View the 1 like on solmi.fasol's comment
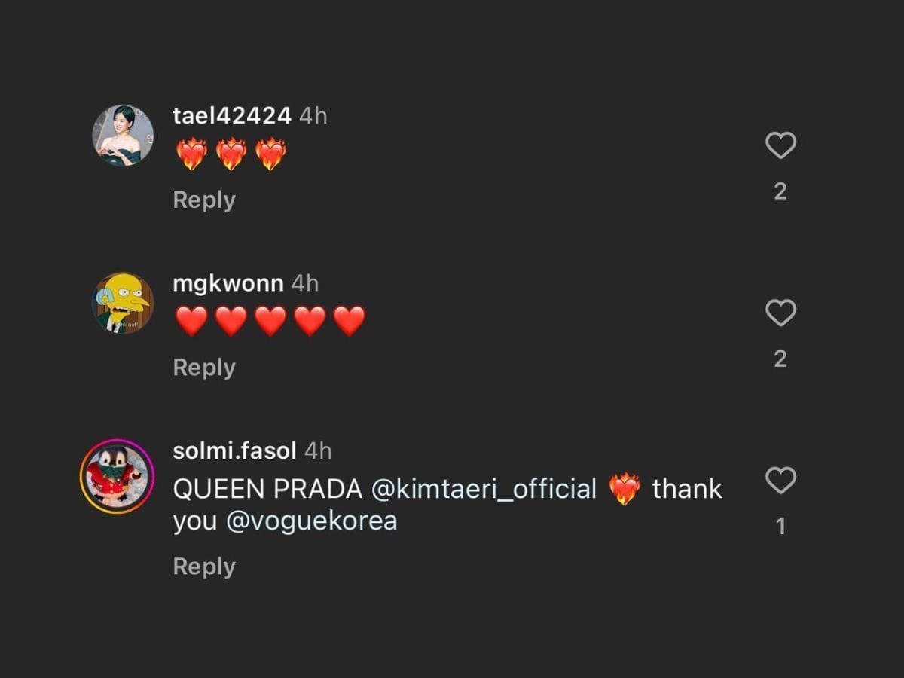904x678 pixels. coord(780,527)
